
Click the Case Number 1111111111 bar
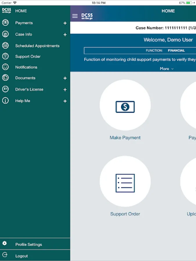tap(133, 28)
